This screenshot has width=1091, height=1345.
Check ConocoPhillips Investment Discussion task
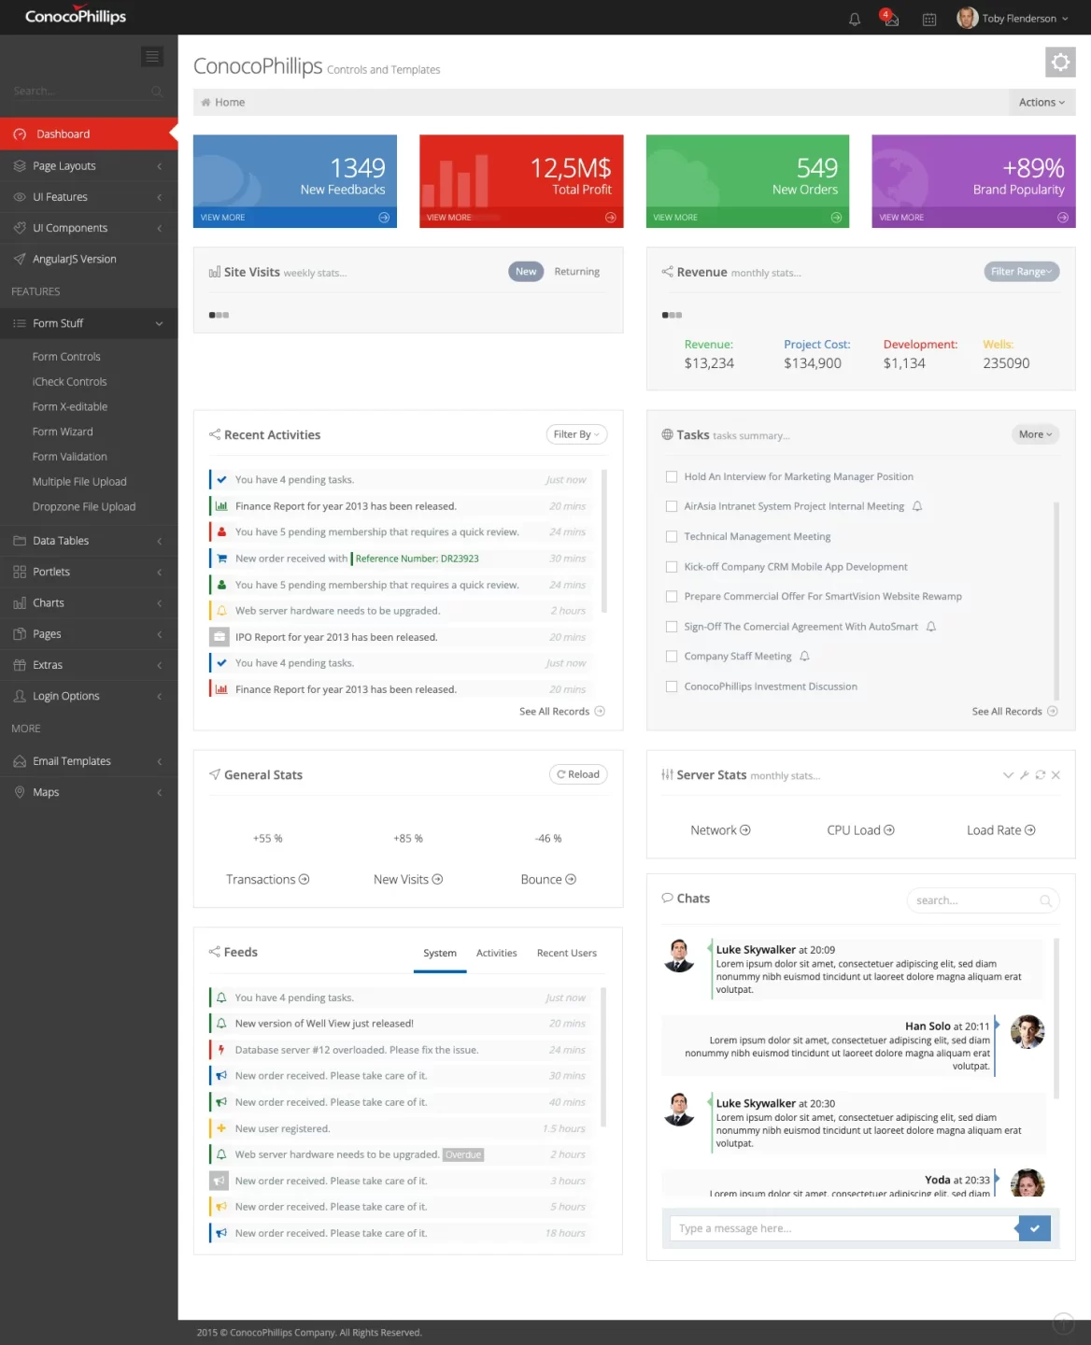[x=672, y=687]
